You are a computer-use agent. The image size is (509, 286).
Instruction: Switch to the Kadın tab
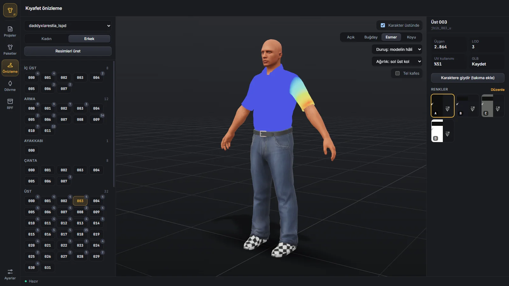point(46,39)
